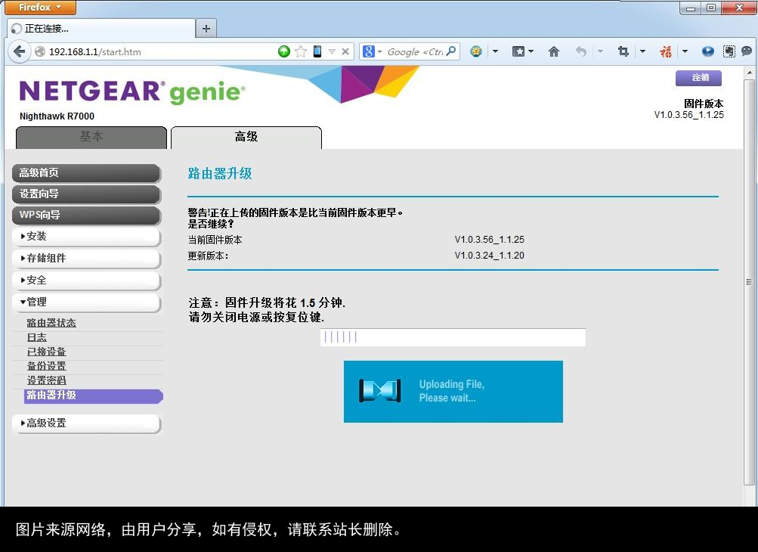Click the red 福 toolbar icon
Screen dimensions: 758x552
click(667, 51)
